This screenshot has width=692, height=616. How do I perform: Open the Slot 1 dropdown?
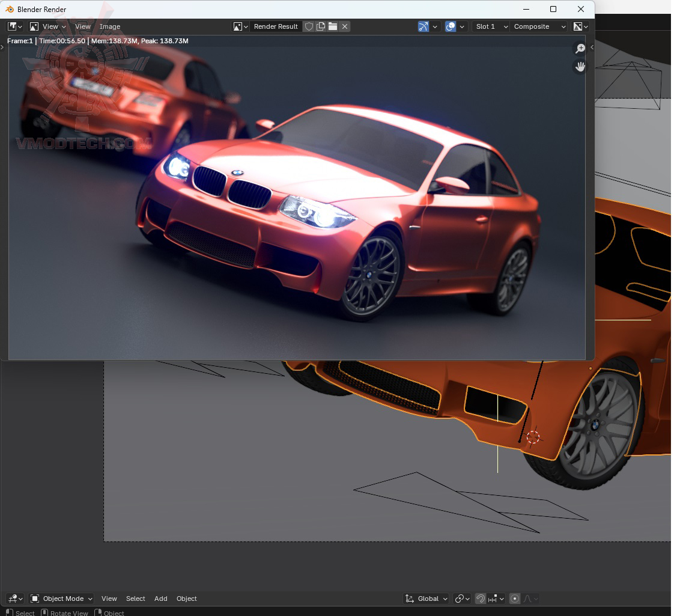(x=491, y=26)
